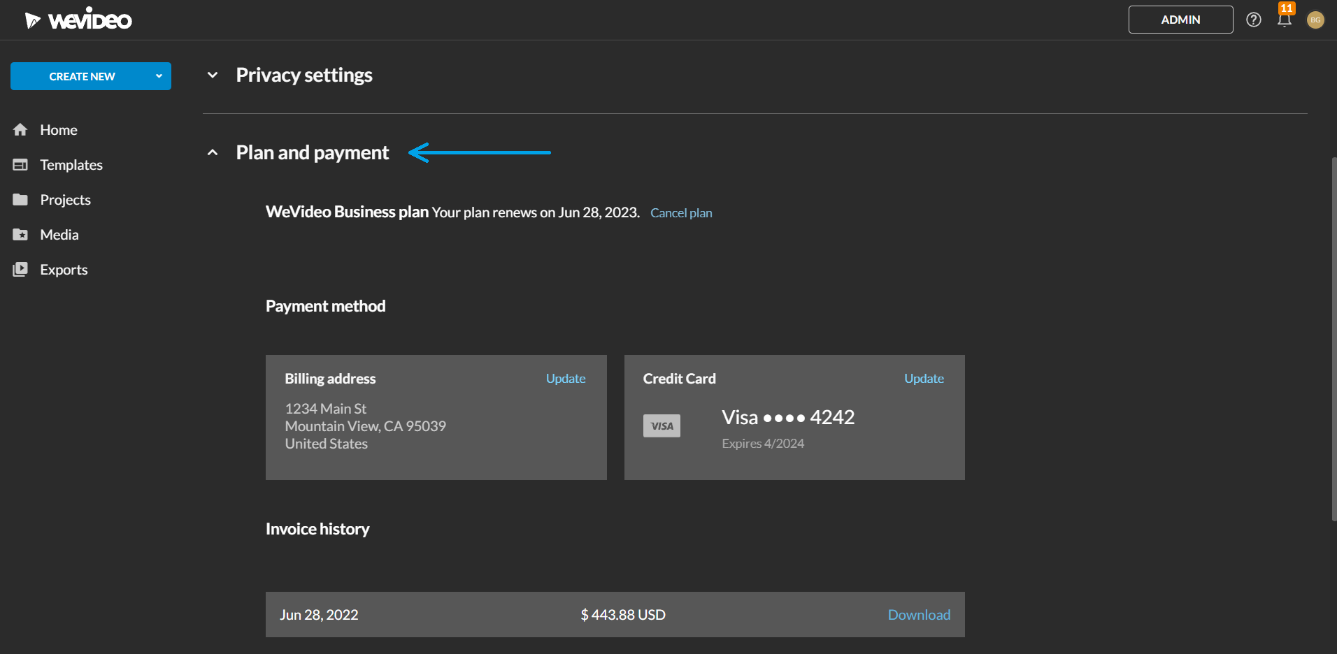Open the help question mark icon
The width and height of the screenshot is (1337, 654).
(x=1254, y=20)
